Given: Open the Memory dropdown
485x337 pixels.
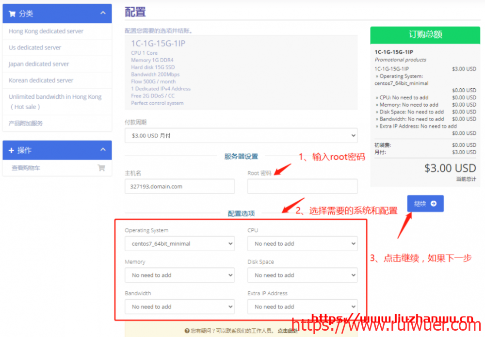Looking at the screenshot, I should click(x=179, y=275).
